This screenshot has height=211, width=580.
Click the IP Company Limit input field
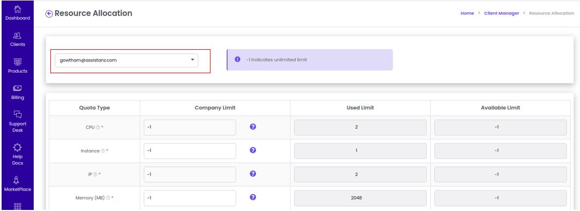pos(190,174)
